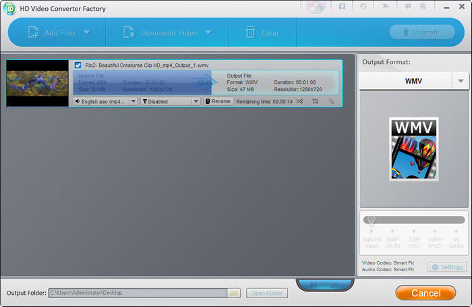Expand the output format arrow next to WMV

click(x=461, y=81)
